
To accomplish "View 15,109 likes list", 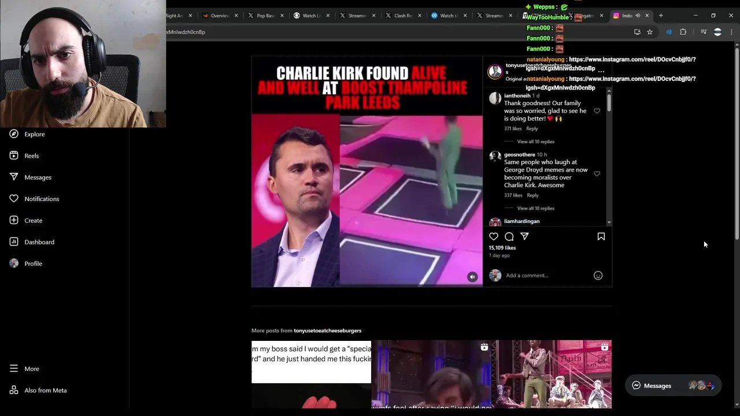I will point(502,248).
